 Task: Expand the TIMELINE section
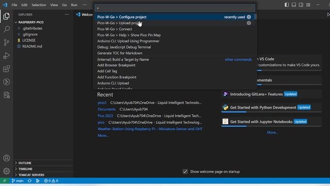coord(25,169)
